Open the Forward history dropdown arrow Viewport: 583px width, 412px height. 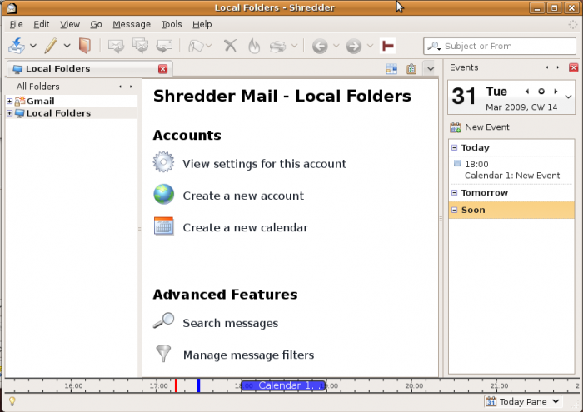tap(370, 46)
